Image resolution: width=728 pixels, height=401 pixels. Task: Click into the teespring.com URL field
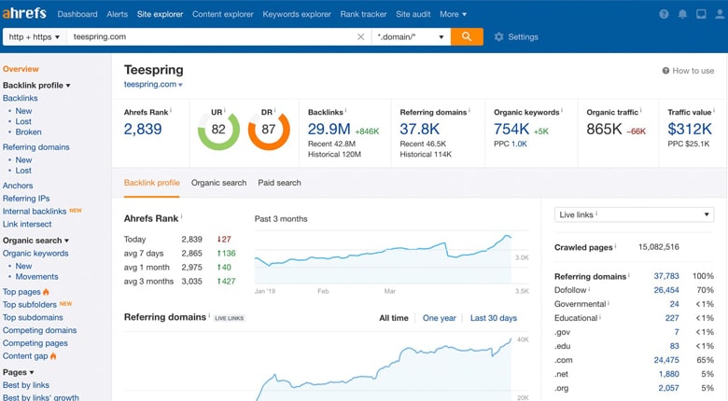tap(211, 36)
